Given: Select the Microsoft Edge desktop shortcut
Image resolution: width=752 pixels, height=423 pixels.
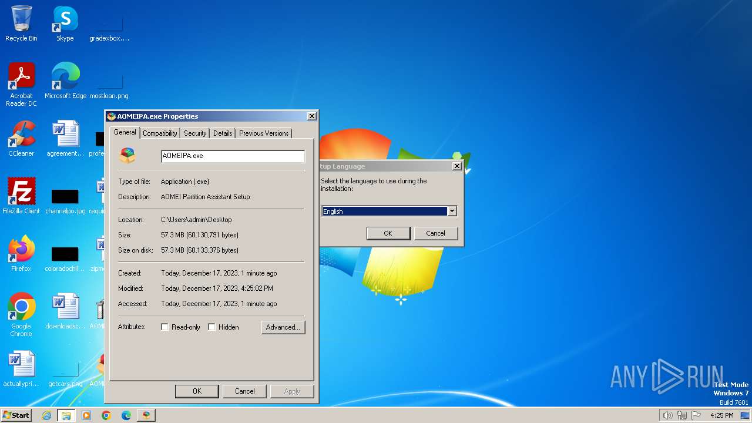Looking at the screenshot, I should click(65, 81).
